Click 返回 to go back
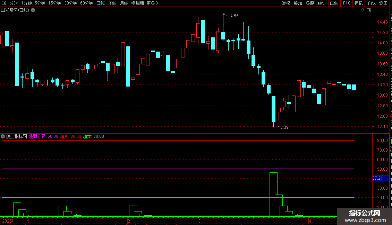392x225 pixels. pyautogui.click(x=383, y=3)
